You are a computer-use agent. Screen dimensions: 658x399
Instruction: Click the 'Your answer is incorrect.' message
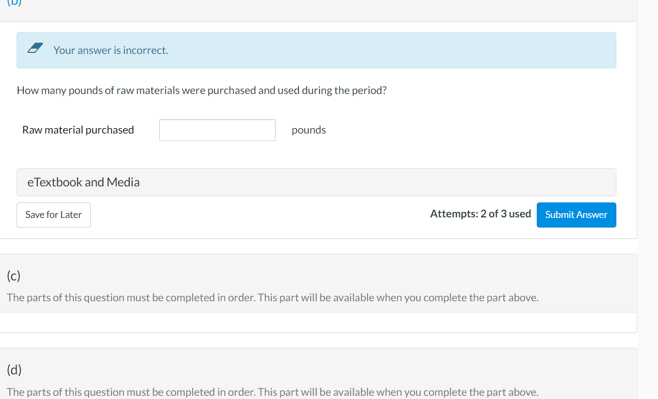[x=111, y=50]
